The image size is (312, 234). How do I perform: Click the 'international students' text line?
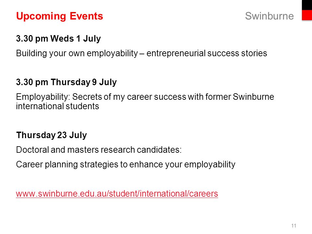coord(58,106)
